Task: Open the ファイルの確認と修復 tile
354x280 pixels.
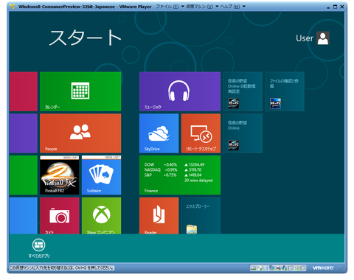Action: click(285, 91)
